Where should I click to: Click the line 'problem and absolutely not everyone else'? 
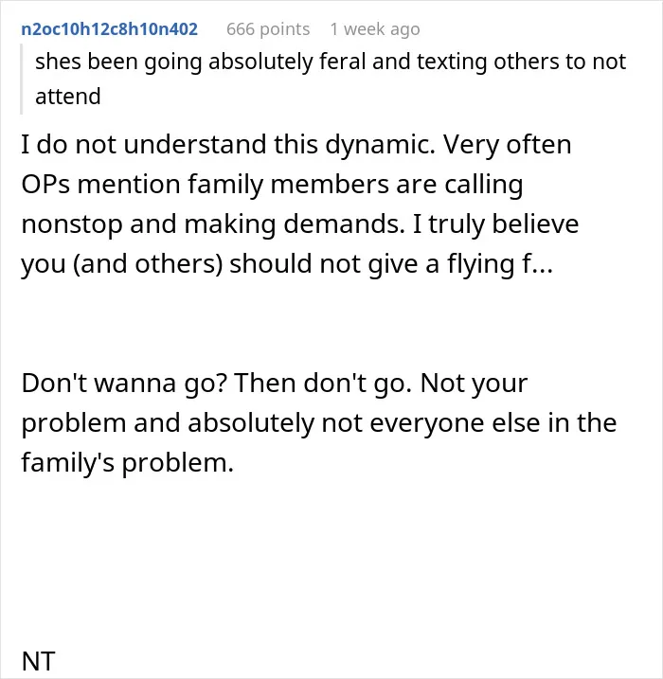[x=319, y=423]
